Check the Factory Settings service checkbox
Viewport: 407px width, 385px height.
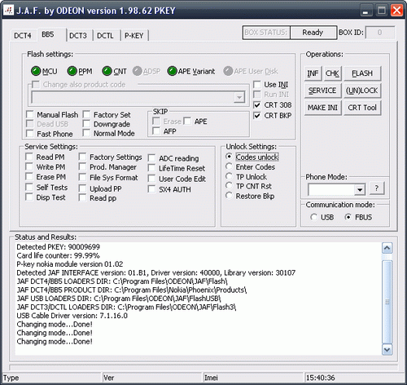pos(82,157)
